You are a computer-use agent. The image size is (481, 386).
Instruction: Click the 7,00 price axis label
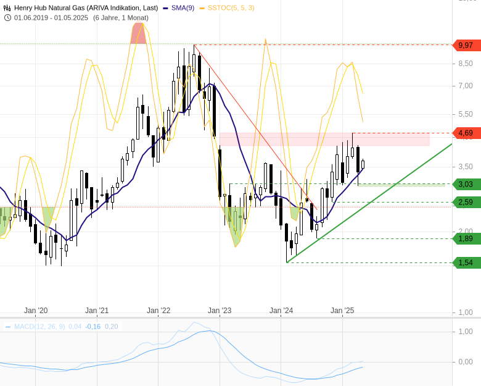tap(466, 86)
